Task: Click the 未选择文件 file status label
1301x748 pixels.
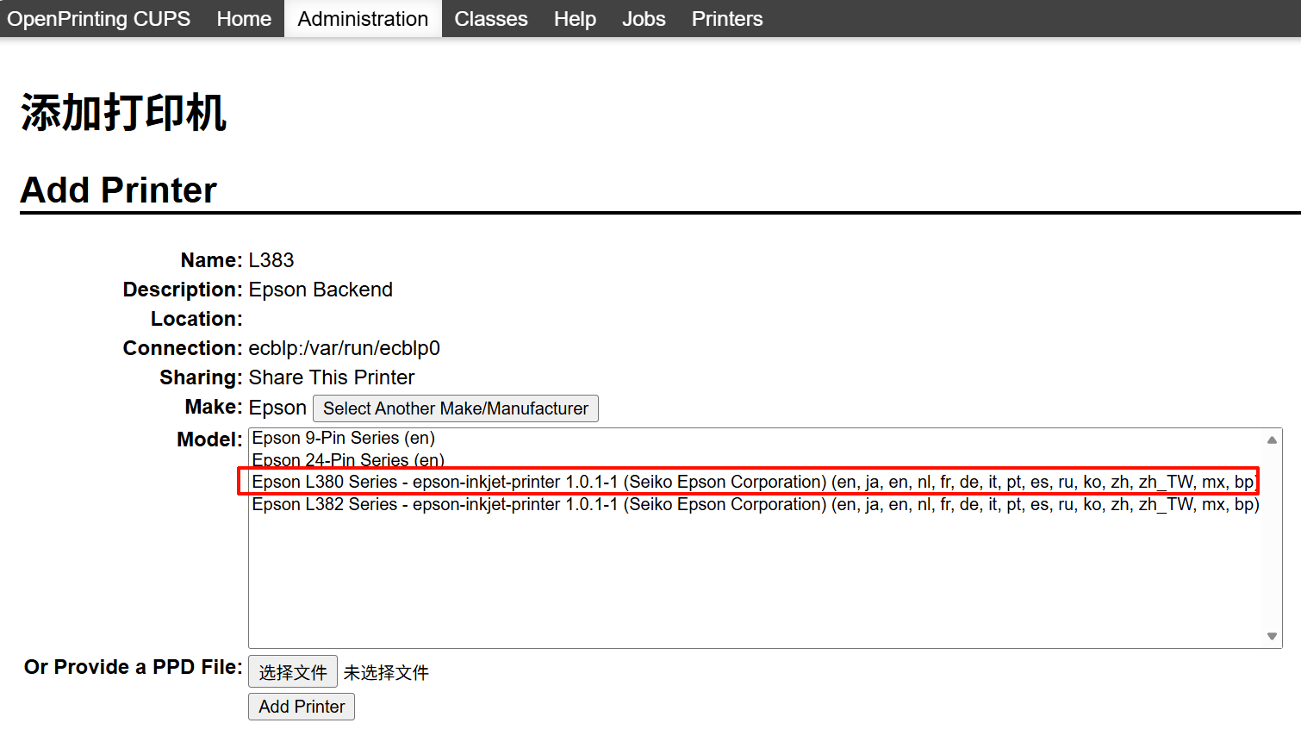Action: pyautogui.click(x=386, y=673)
